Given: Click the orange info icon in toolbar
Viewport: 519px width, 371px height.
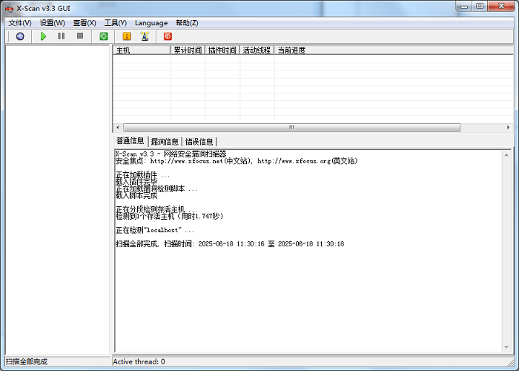Looking at the screenshot, I should point(127,36).
